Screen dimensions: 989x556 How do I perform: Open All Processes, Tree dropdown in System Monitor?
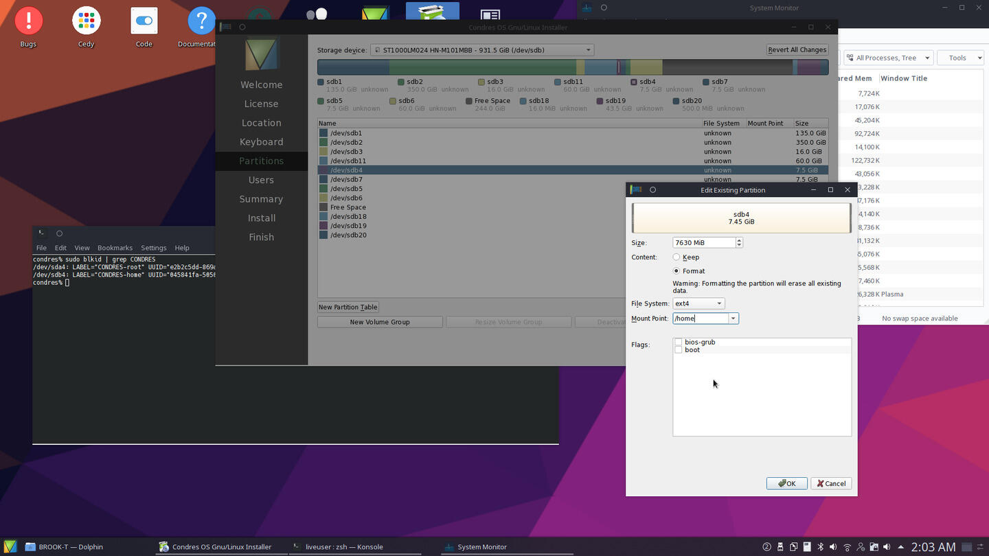click(x=888, y=58)
